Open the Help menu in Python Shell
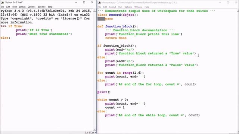This screenshot has width=239, height=134. (50, 7)
